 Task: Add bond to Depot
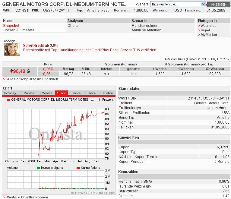[205, 30]
